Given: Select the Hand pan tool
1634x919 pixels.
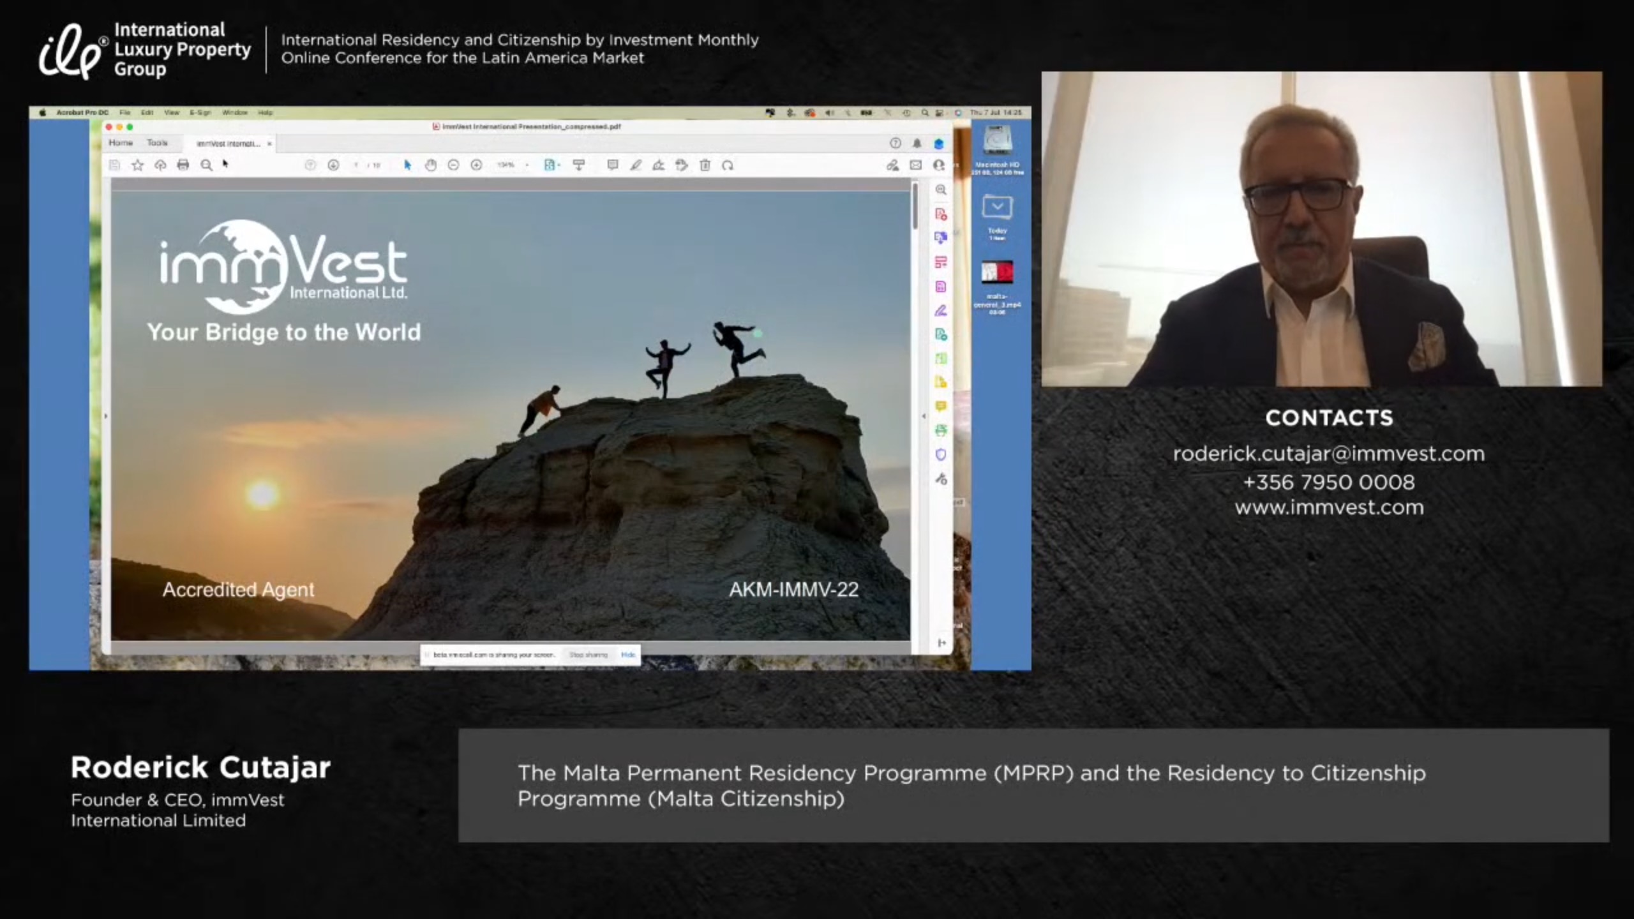Looking at the screenshot, I should 431,165.
